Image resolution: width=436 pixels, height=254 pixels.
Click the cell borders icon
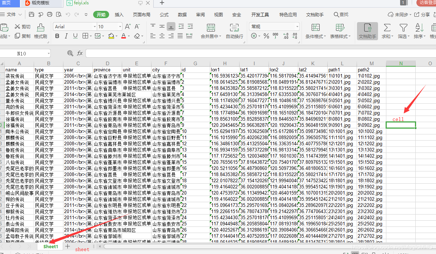point(85,36)
